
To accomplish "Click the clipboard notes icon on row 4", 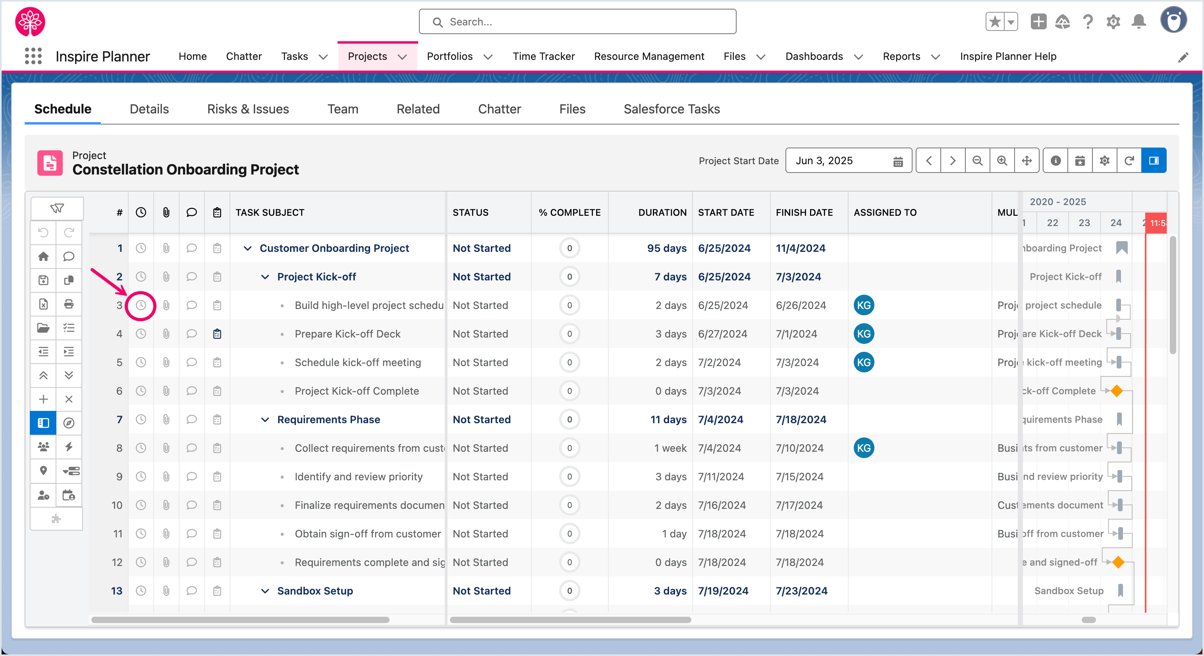I will [217, 334].
